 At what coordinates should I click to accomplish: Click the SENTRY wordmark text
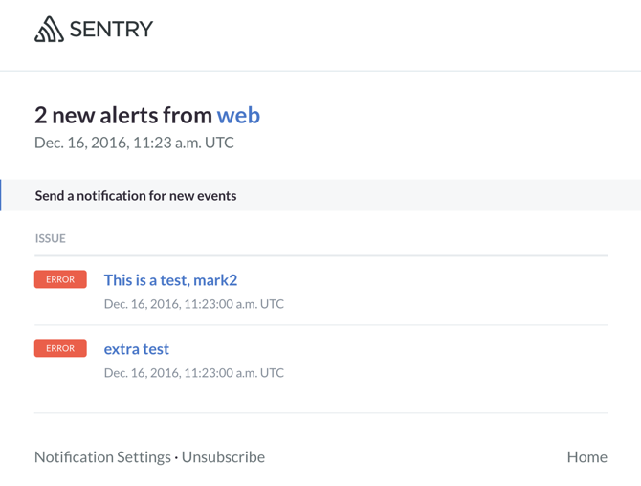[111, 30]
